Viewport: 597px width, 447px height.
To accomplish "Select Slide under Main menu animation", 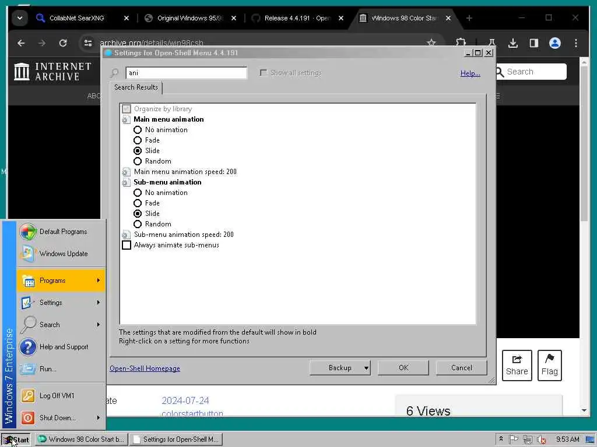I will coord(138,151).
